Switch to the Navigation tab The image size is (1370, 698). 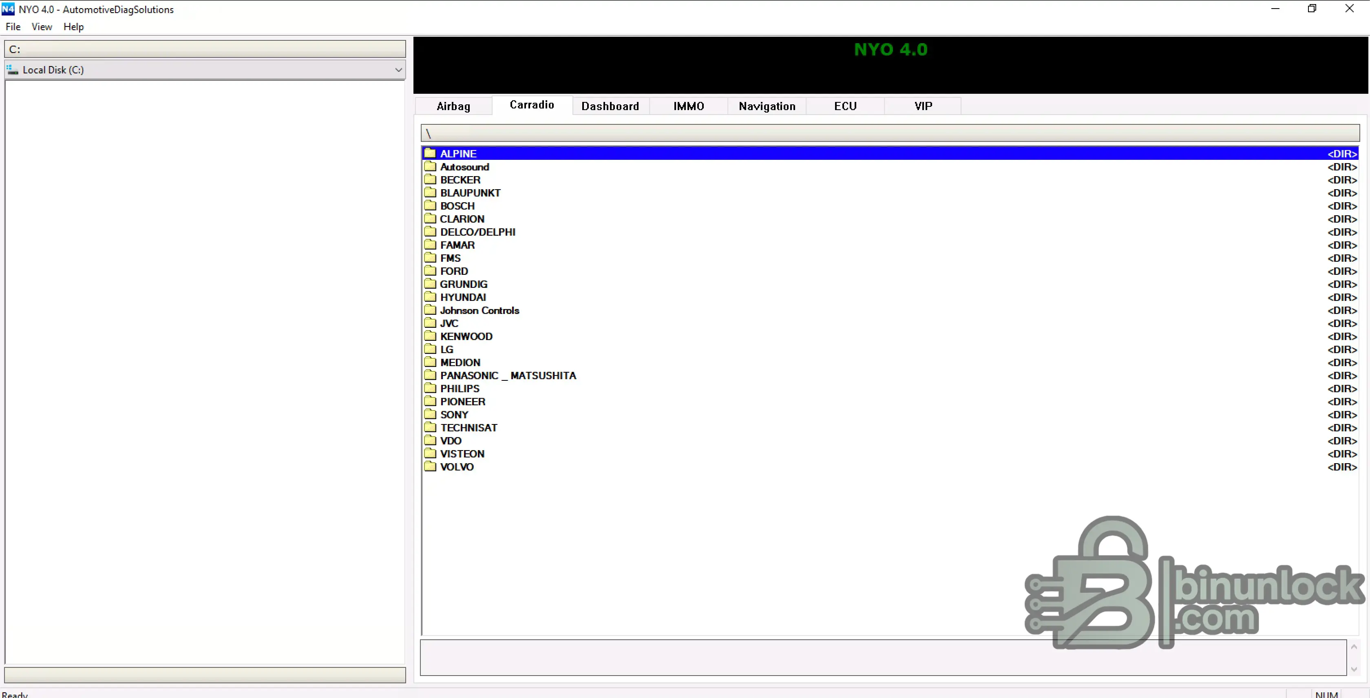pos(767,106)
